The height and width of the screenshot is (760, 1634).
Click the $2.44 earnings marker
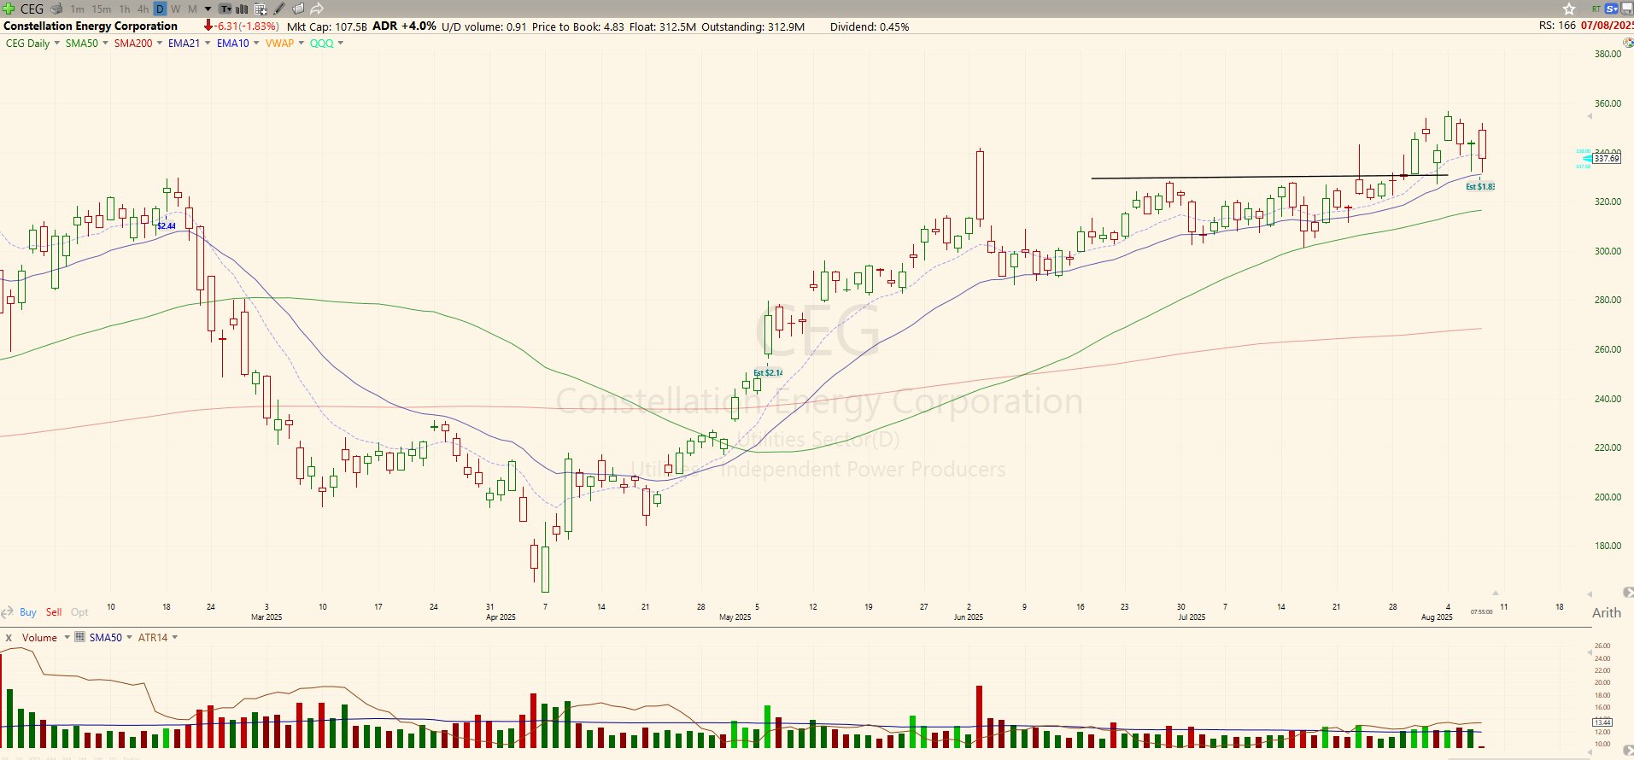click(x=167, y=226)
